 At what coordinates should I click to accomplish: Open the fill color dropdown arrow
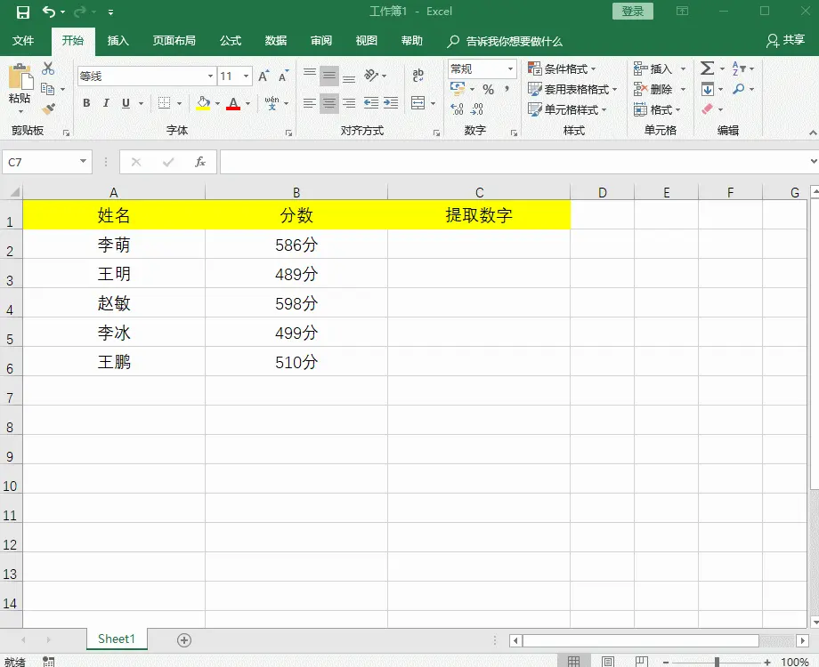point(216,104)
